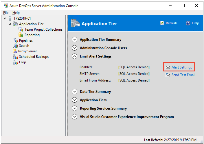The width and height of the screenshot is (204, 144).
Task: Click the 'Enabled:' label
Action: point(86,67)
